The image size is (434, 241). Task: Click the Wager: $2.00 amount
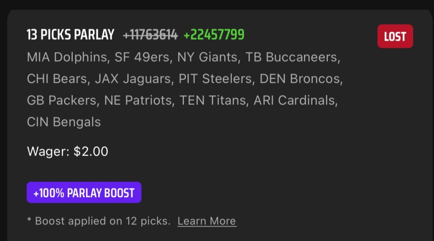tap(67, 151)
